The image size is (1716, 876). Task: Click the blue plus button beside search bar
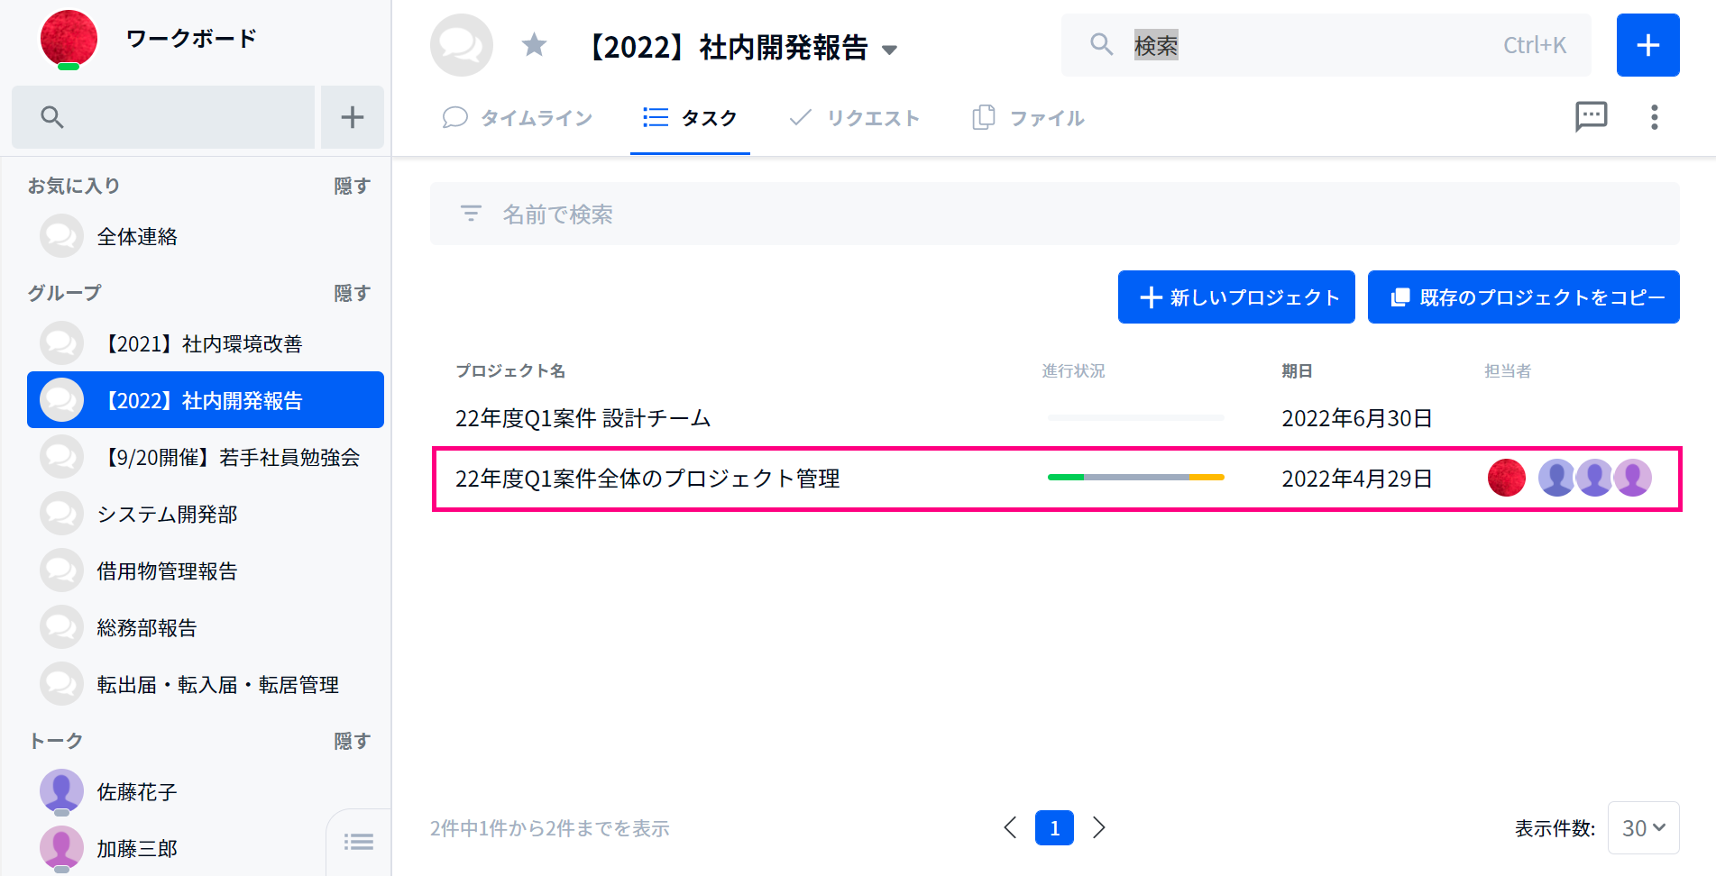pyautogui.click(x=1647, y=45)
